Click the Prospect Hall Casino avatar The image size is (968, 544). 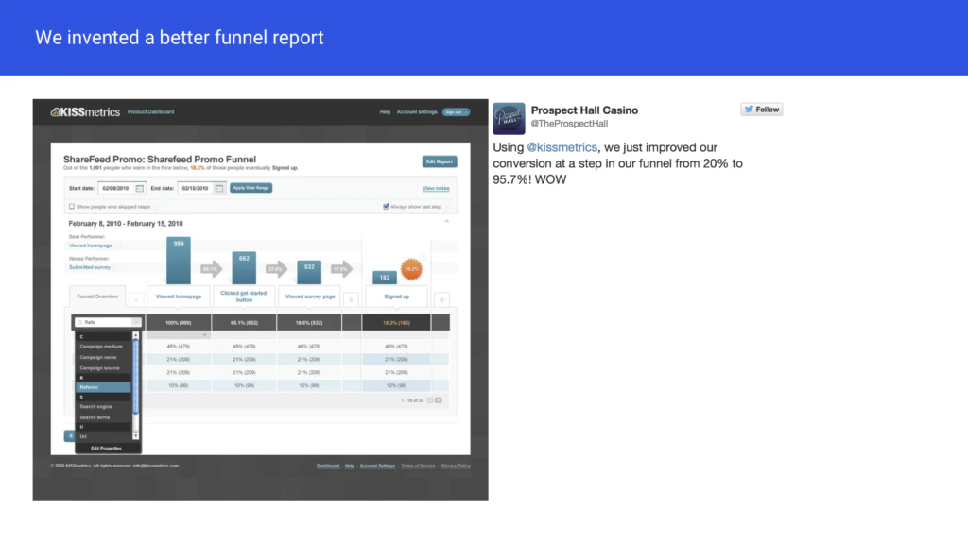pyautogui.click(x=509, y=118)
